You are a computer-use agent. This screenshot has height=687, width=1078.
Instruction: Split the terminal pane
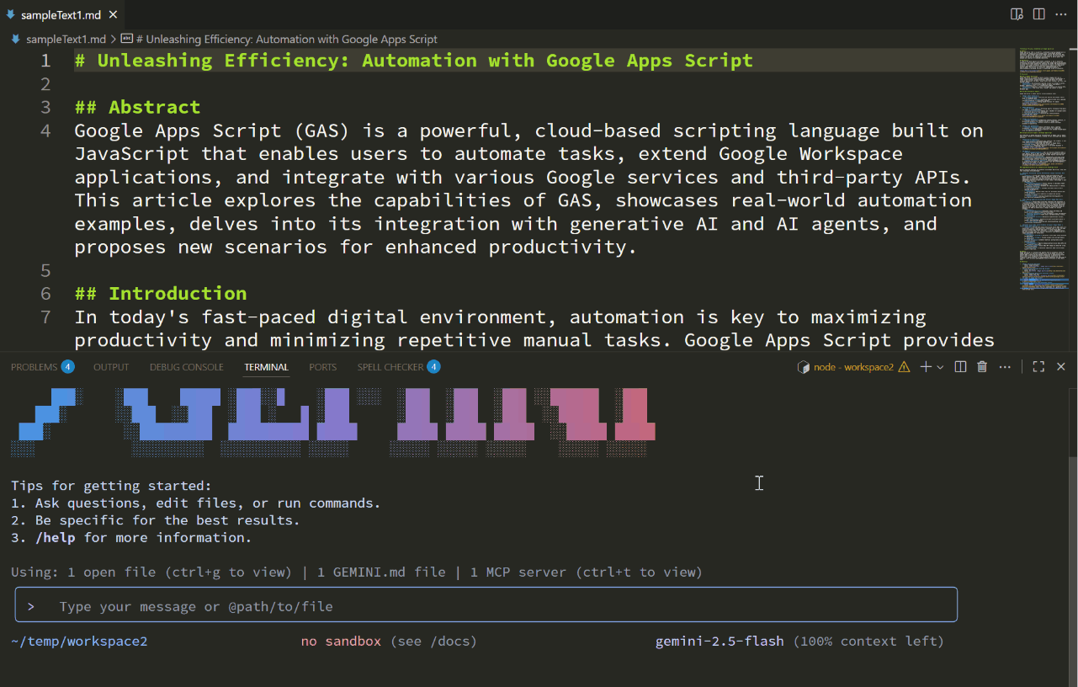961,367
